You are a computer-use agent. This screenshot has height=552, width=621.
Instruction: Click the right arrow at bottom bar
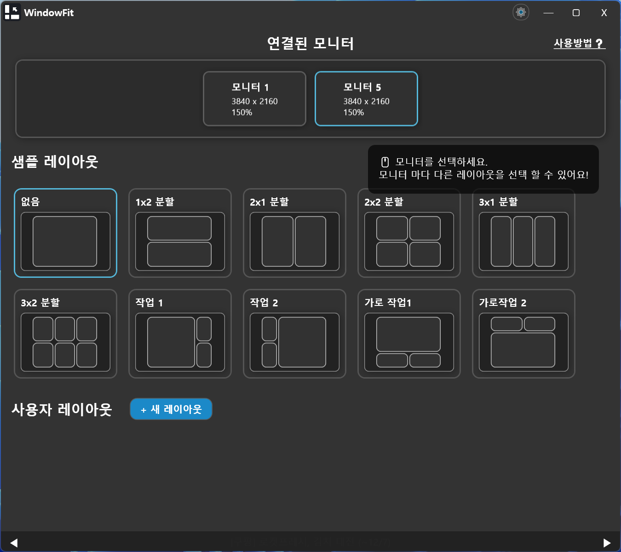(x=607, y=543)
